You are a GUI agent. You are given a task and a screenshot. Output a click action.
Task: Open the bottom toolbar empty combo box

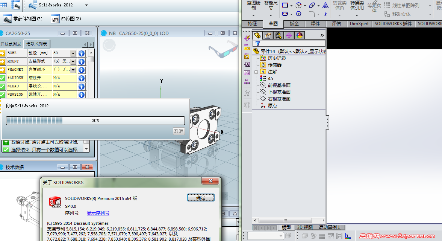pyautogui.click(x=265, y=236)
